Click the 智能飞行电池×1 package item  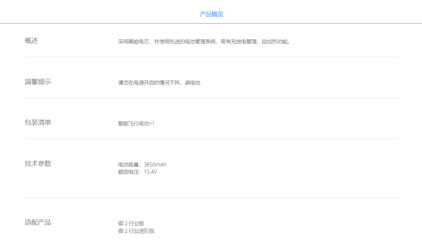136,124
